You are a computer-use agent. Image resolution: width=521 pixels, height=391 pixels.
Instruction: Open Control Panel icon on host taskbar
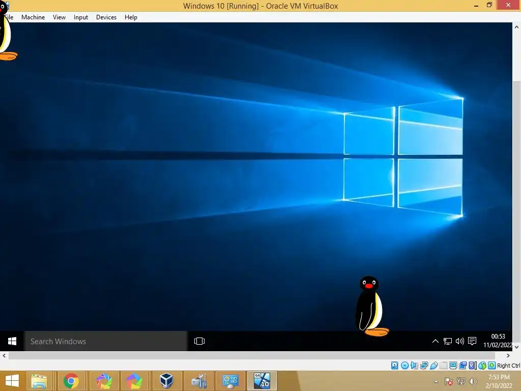(x=230, y=381)
